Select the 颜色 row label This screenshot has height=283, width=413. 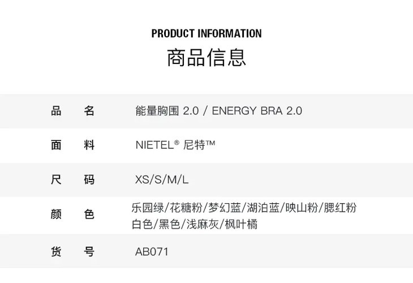click(72, 215)
